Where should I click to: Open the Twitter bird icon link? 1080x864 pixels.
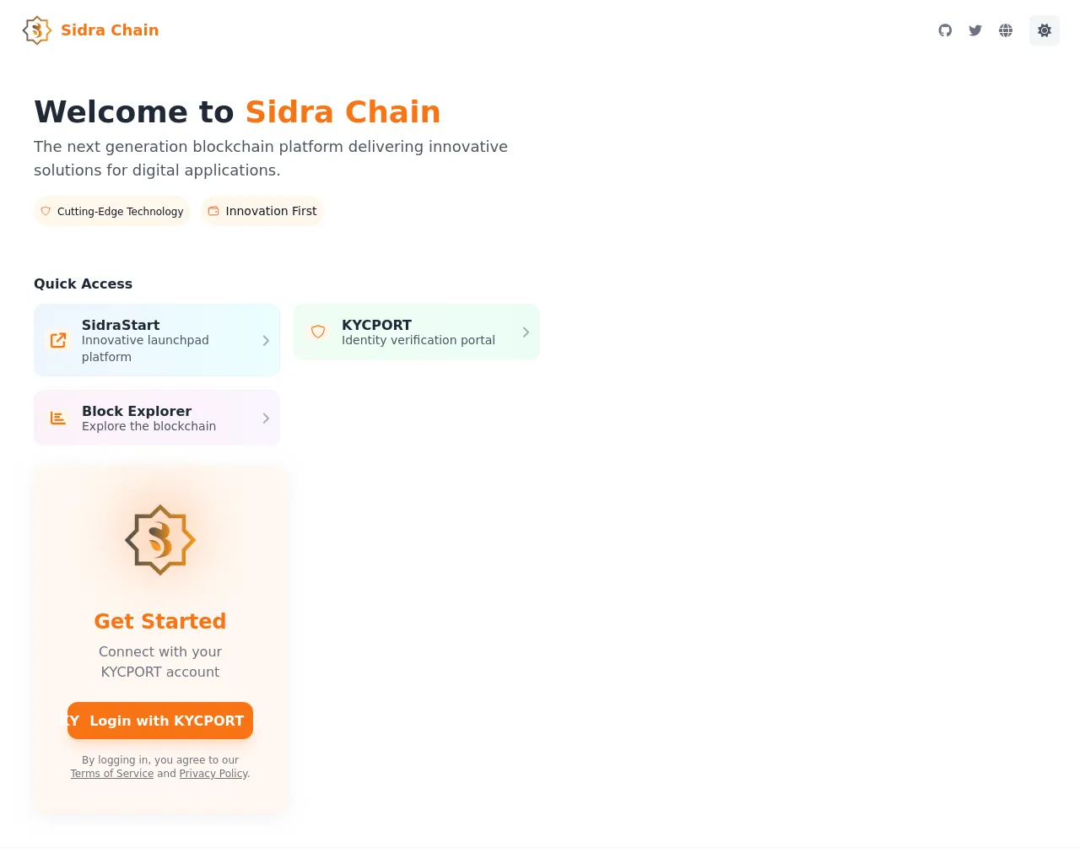(x=975, y=30)
